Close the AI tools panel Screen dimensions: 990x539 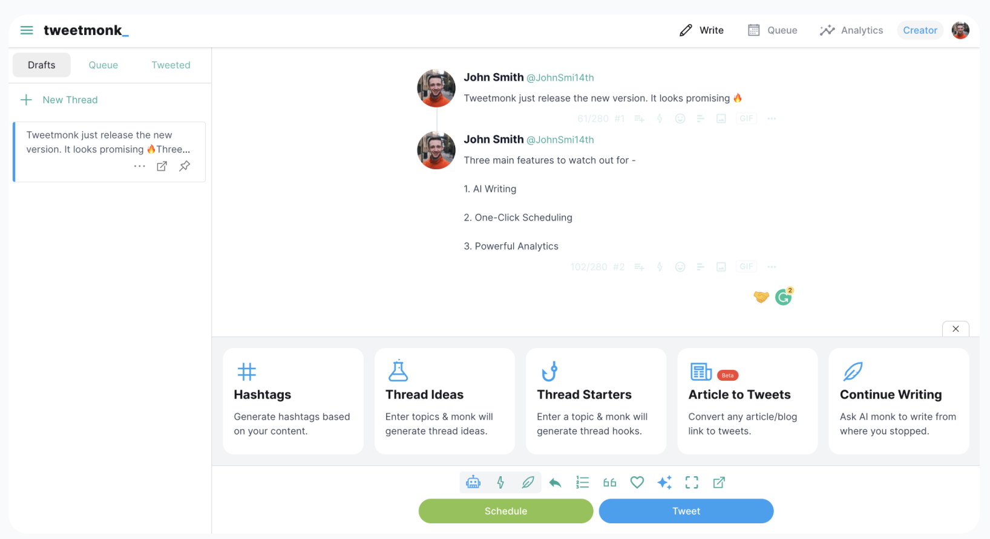[956, 329]
